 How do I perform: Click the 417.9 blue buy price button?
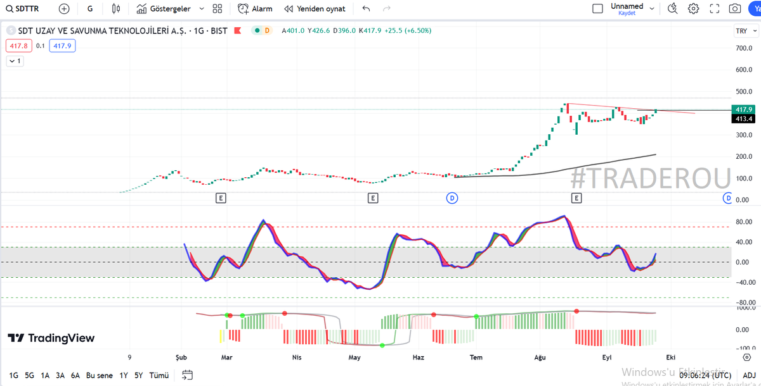(x=63, y=46)
